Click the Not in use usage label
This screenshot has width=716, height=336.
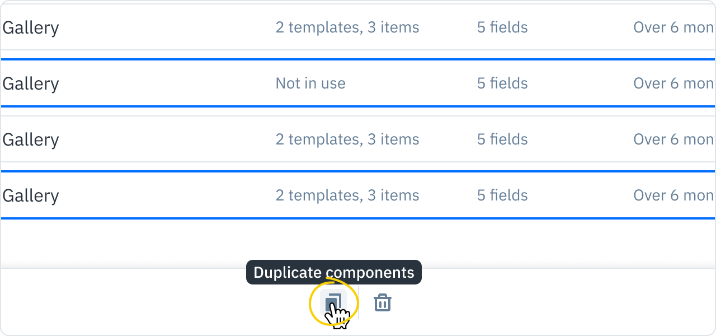pos(310,83)
